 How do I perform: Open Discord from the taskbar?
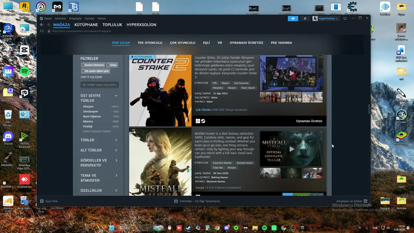click(x=227, y=228)
